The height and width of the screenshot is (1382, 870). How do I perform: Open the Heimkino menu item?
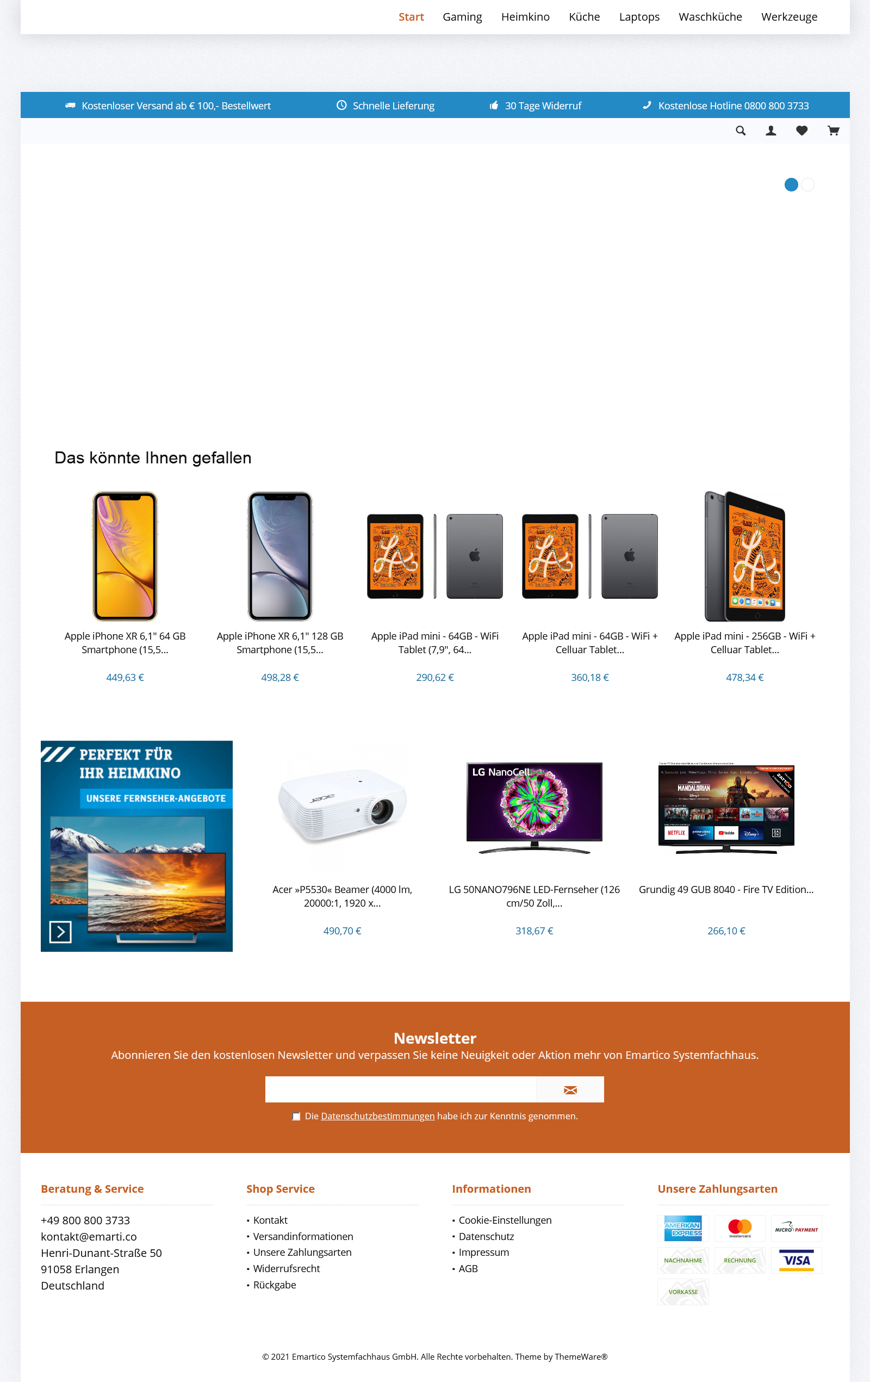[x=525, y=17]
